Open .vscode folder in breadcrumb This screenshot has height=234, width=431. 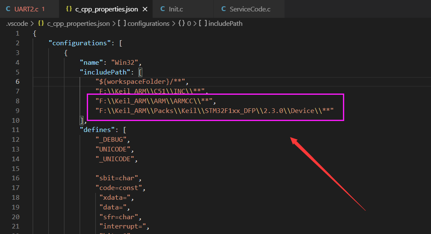pyautogui.click(x=17, y=24)
